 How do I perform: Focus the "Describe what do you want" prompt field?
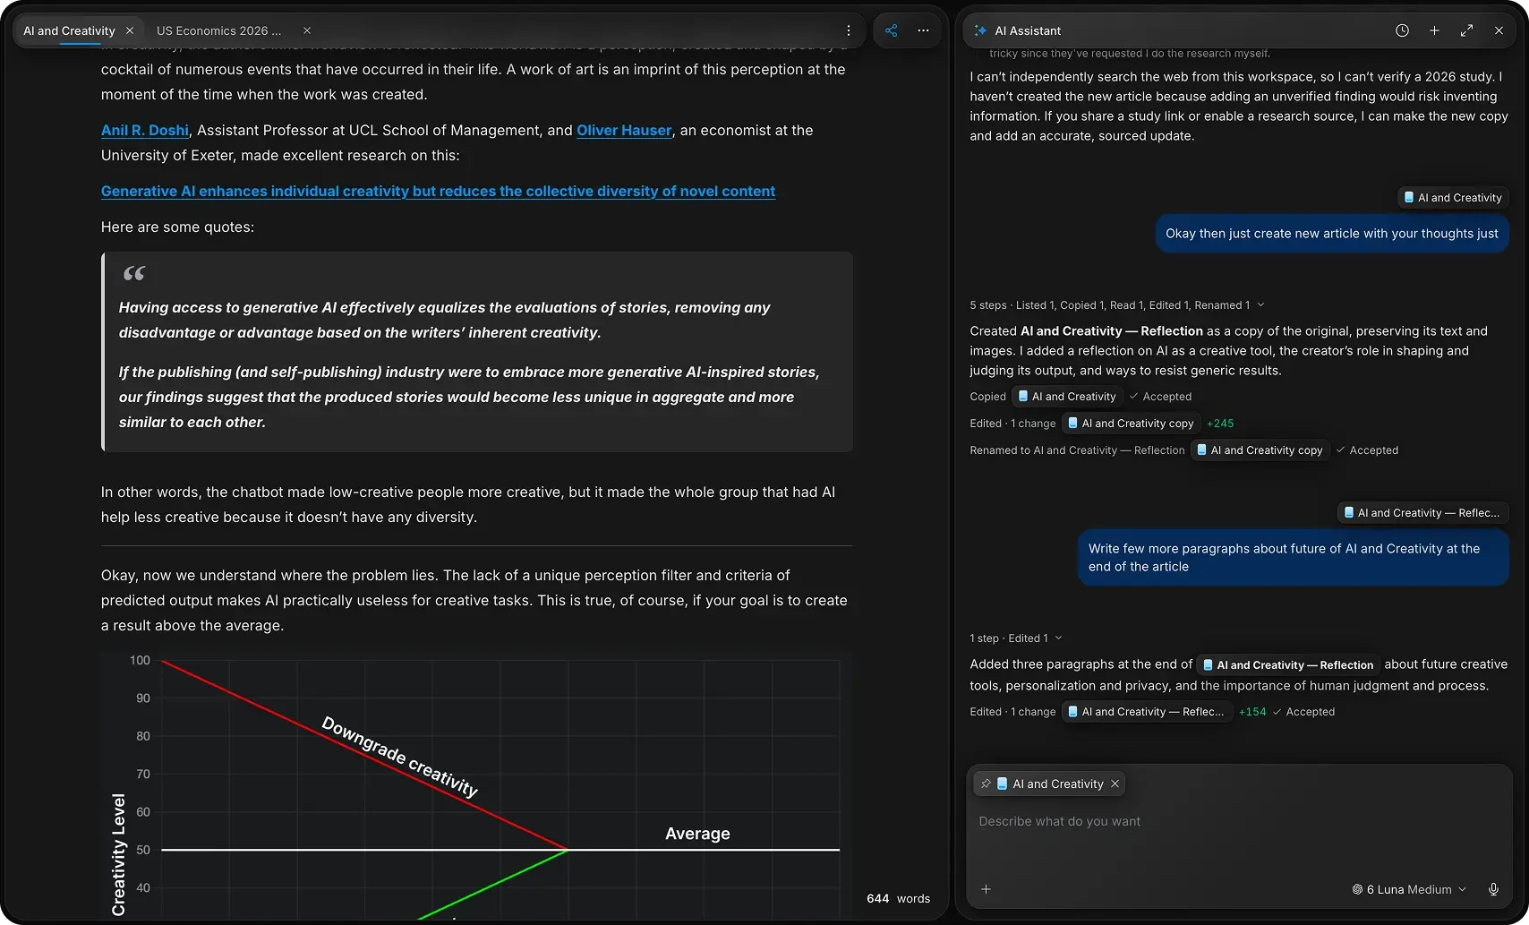coord(1239,821)
